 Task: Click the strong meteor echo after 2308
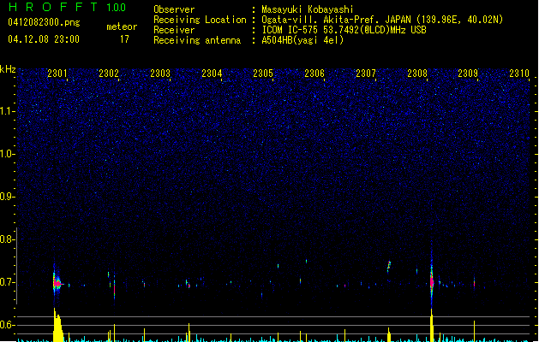tap(432, 281)
